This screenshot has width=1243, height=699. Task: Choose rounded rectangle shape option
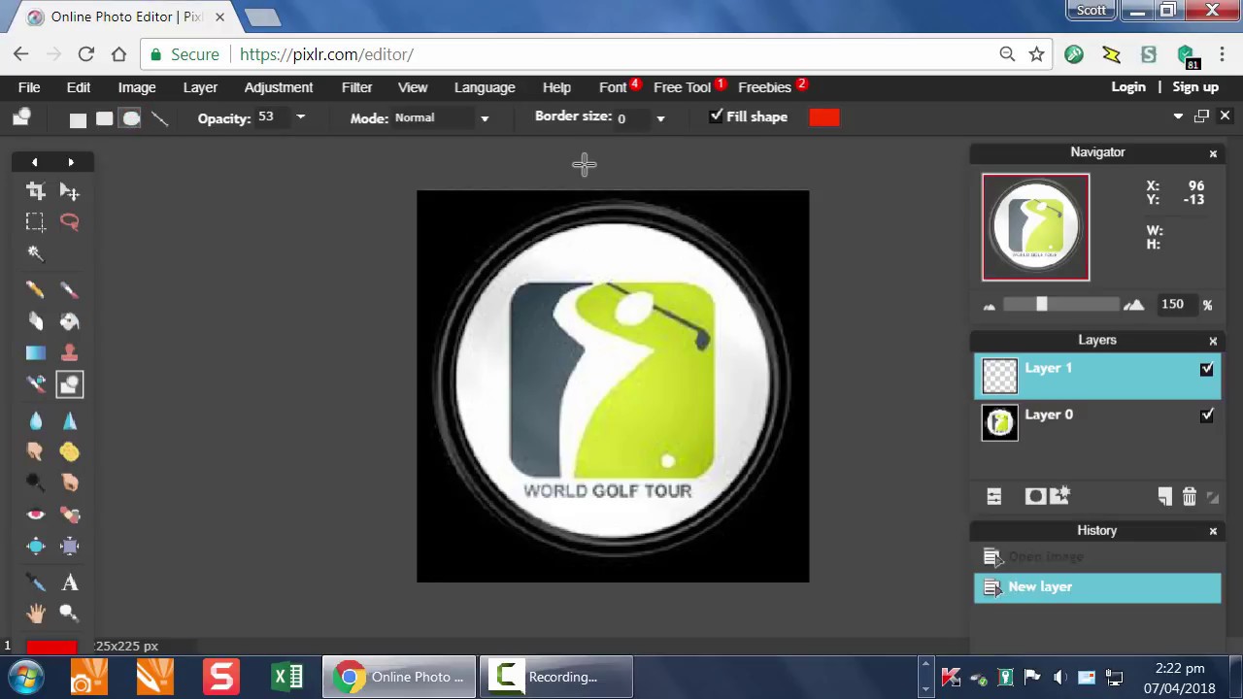[104, 118]
